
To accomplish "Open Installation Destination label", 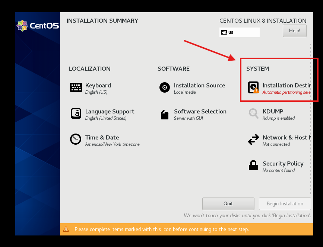I will coord(287,85).
